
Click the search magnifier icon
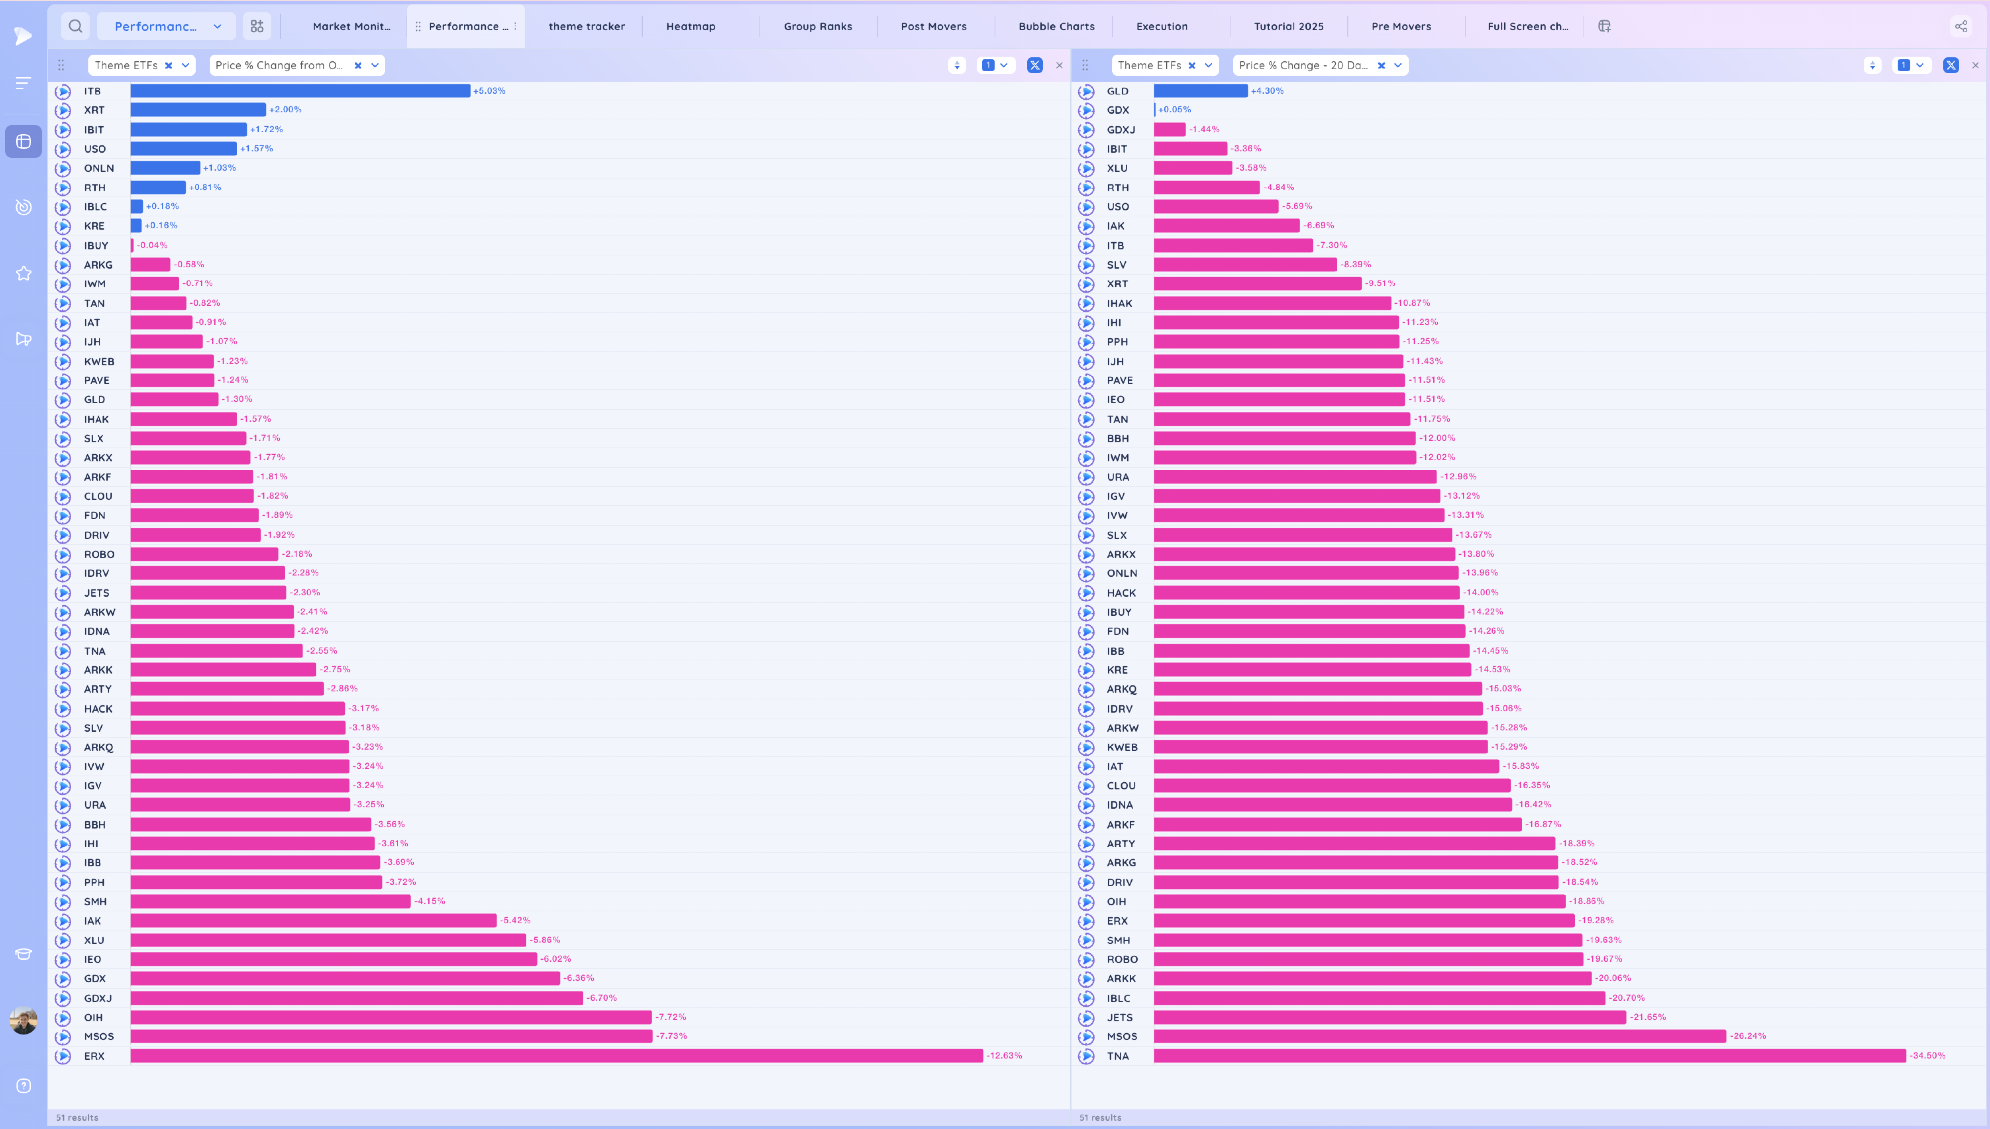pyautogui.click(x=75, y=26)
